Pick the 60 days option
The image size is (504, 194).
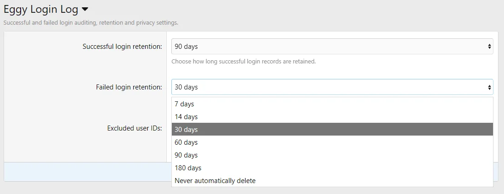332,142
